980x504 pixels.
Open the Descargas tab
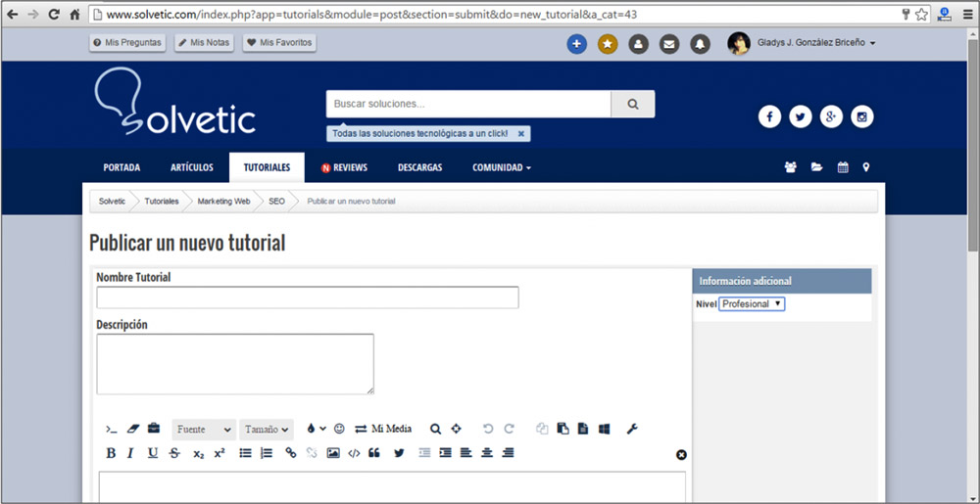click(x=420, y=167)
